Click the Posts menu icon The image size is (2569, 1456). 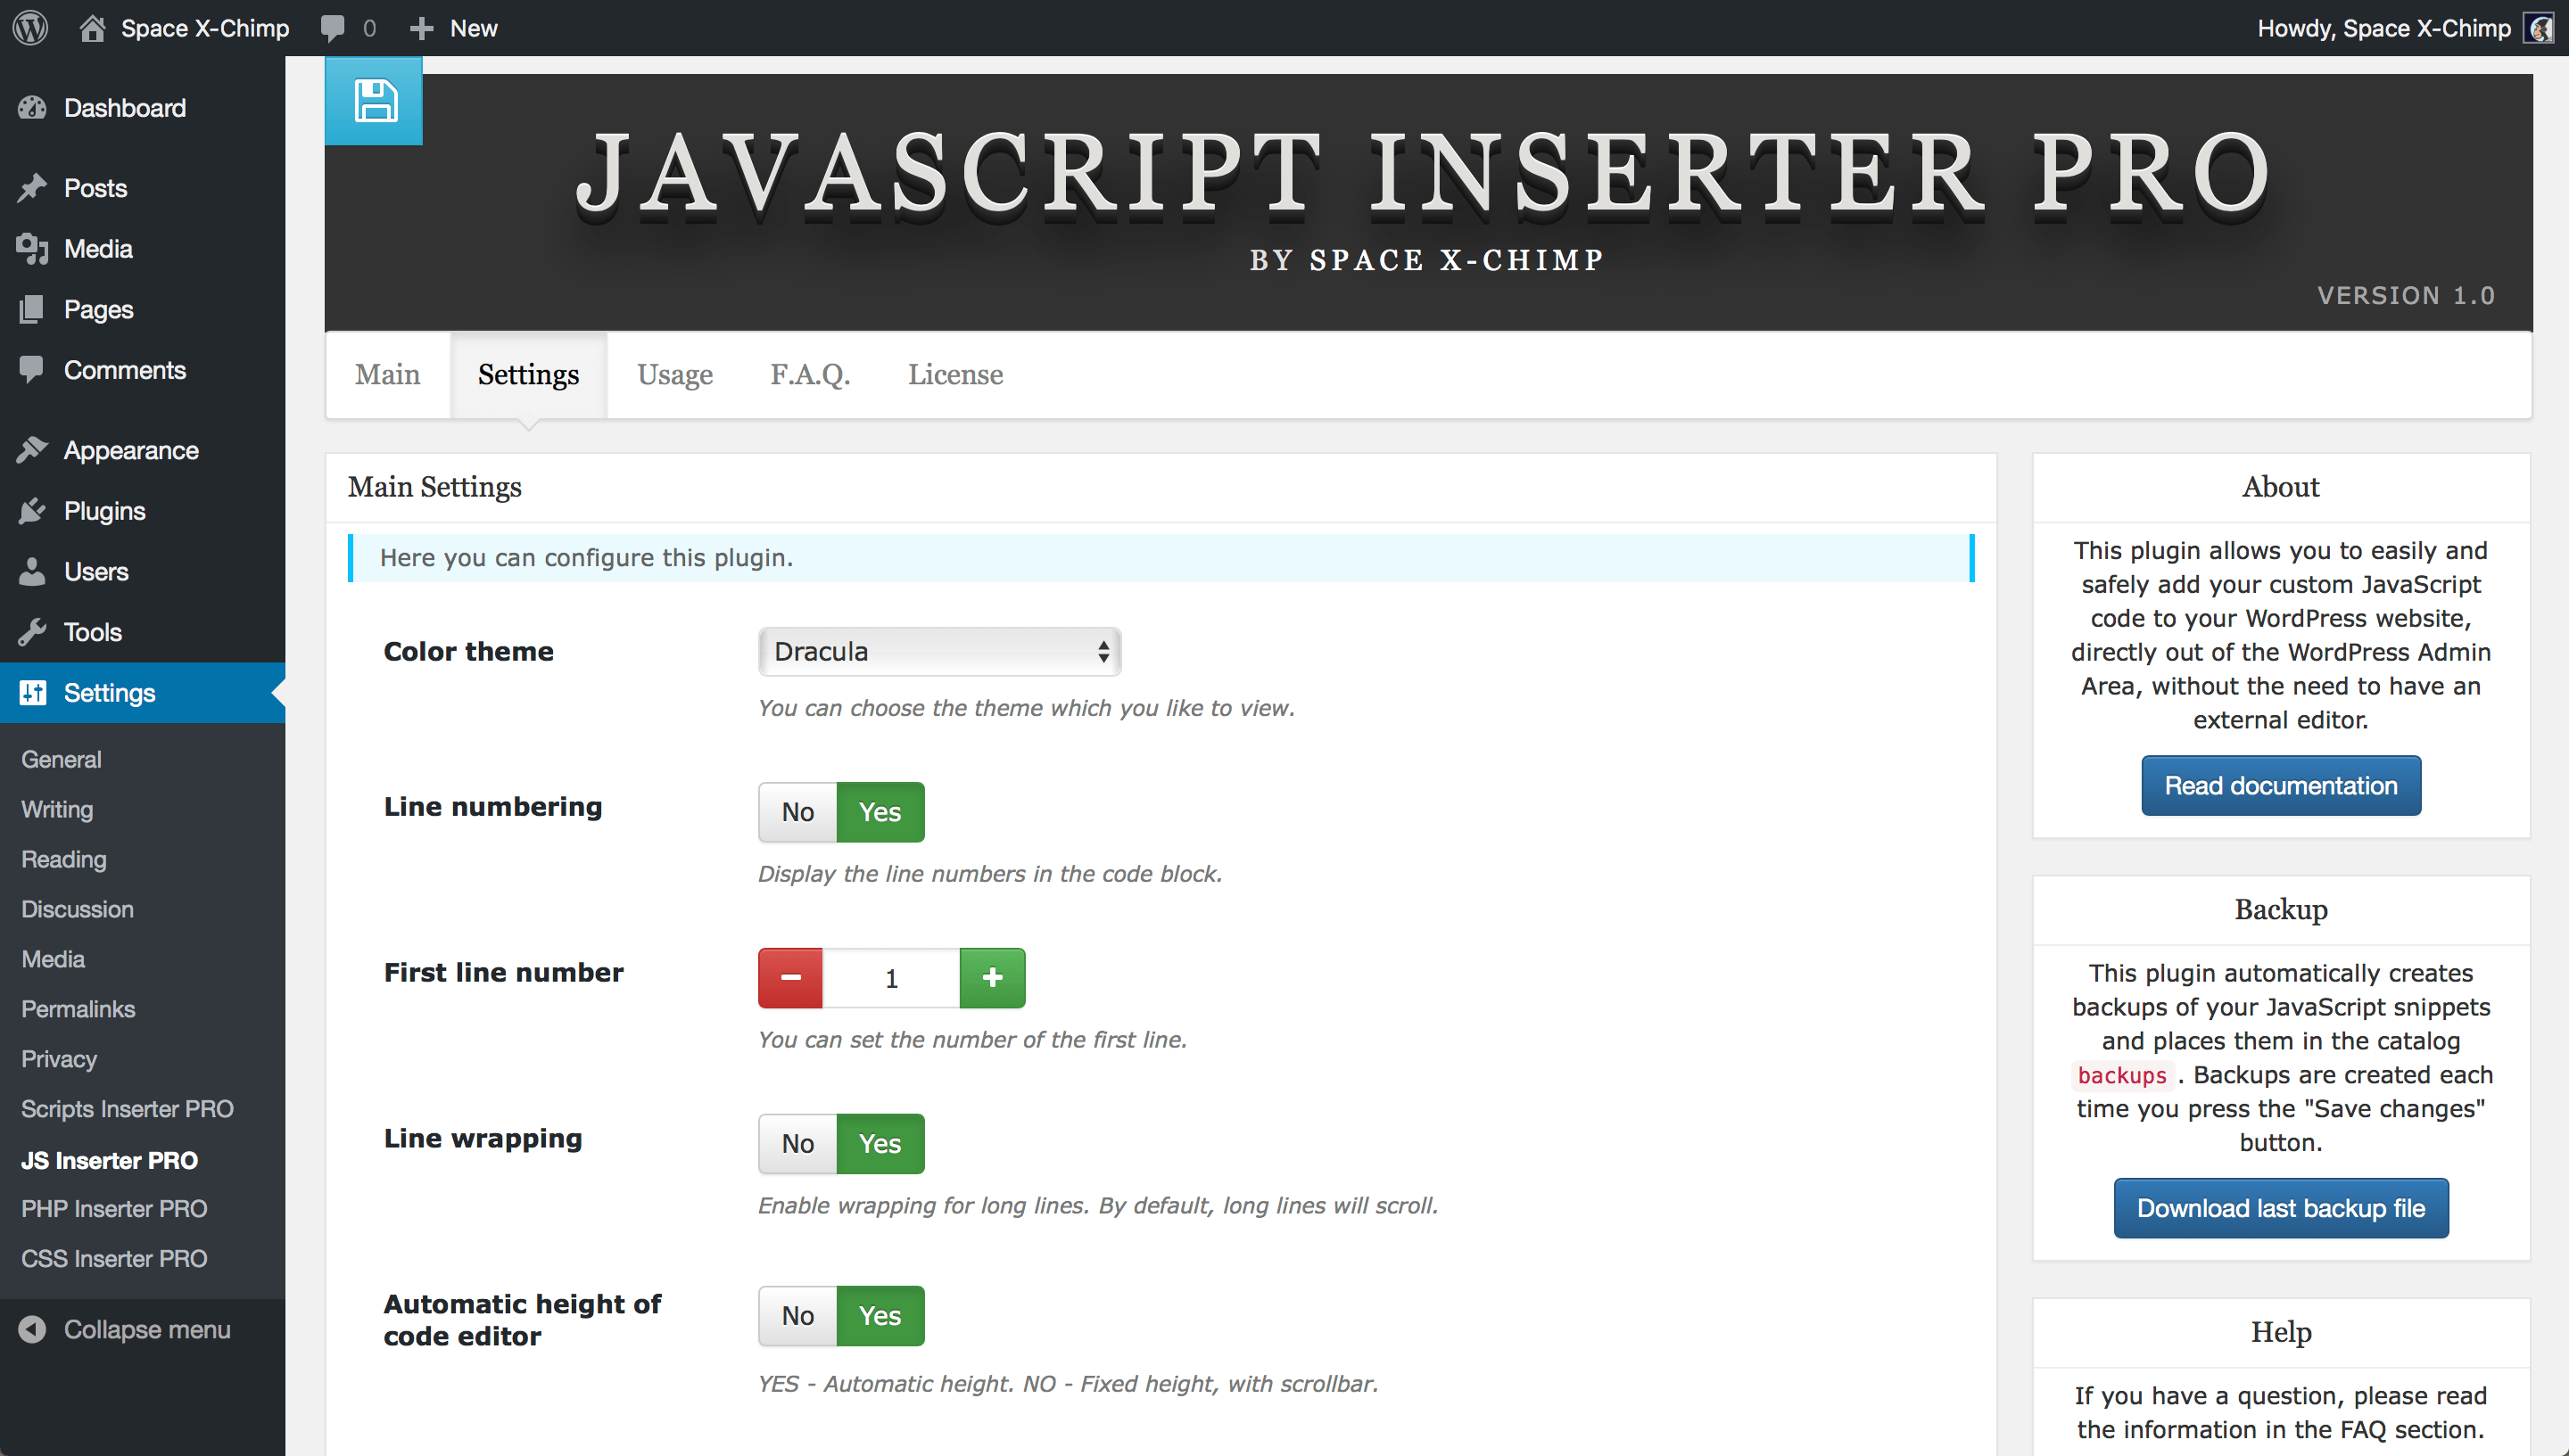[32, 187]
